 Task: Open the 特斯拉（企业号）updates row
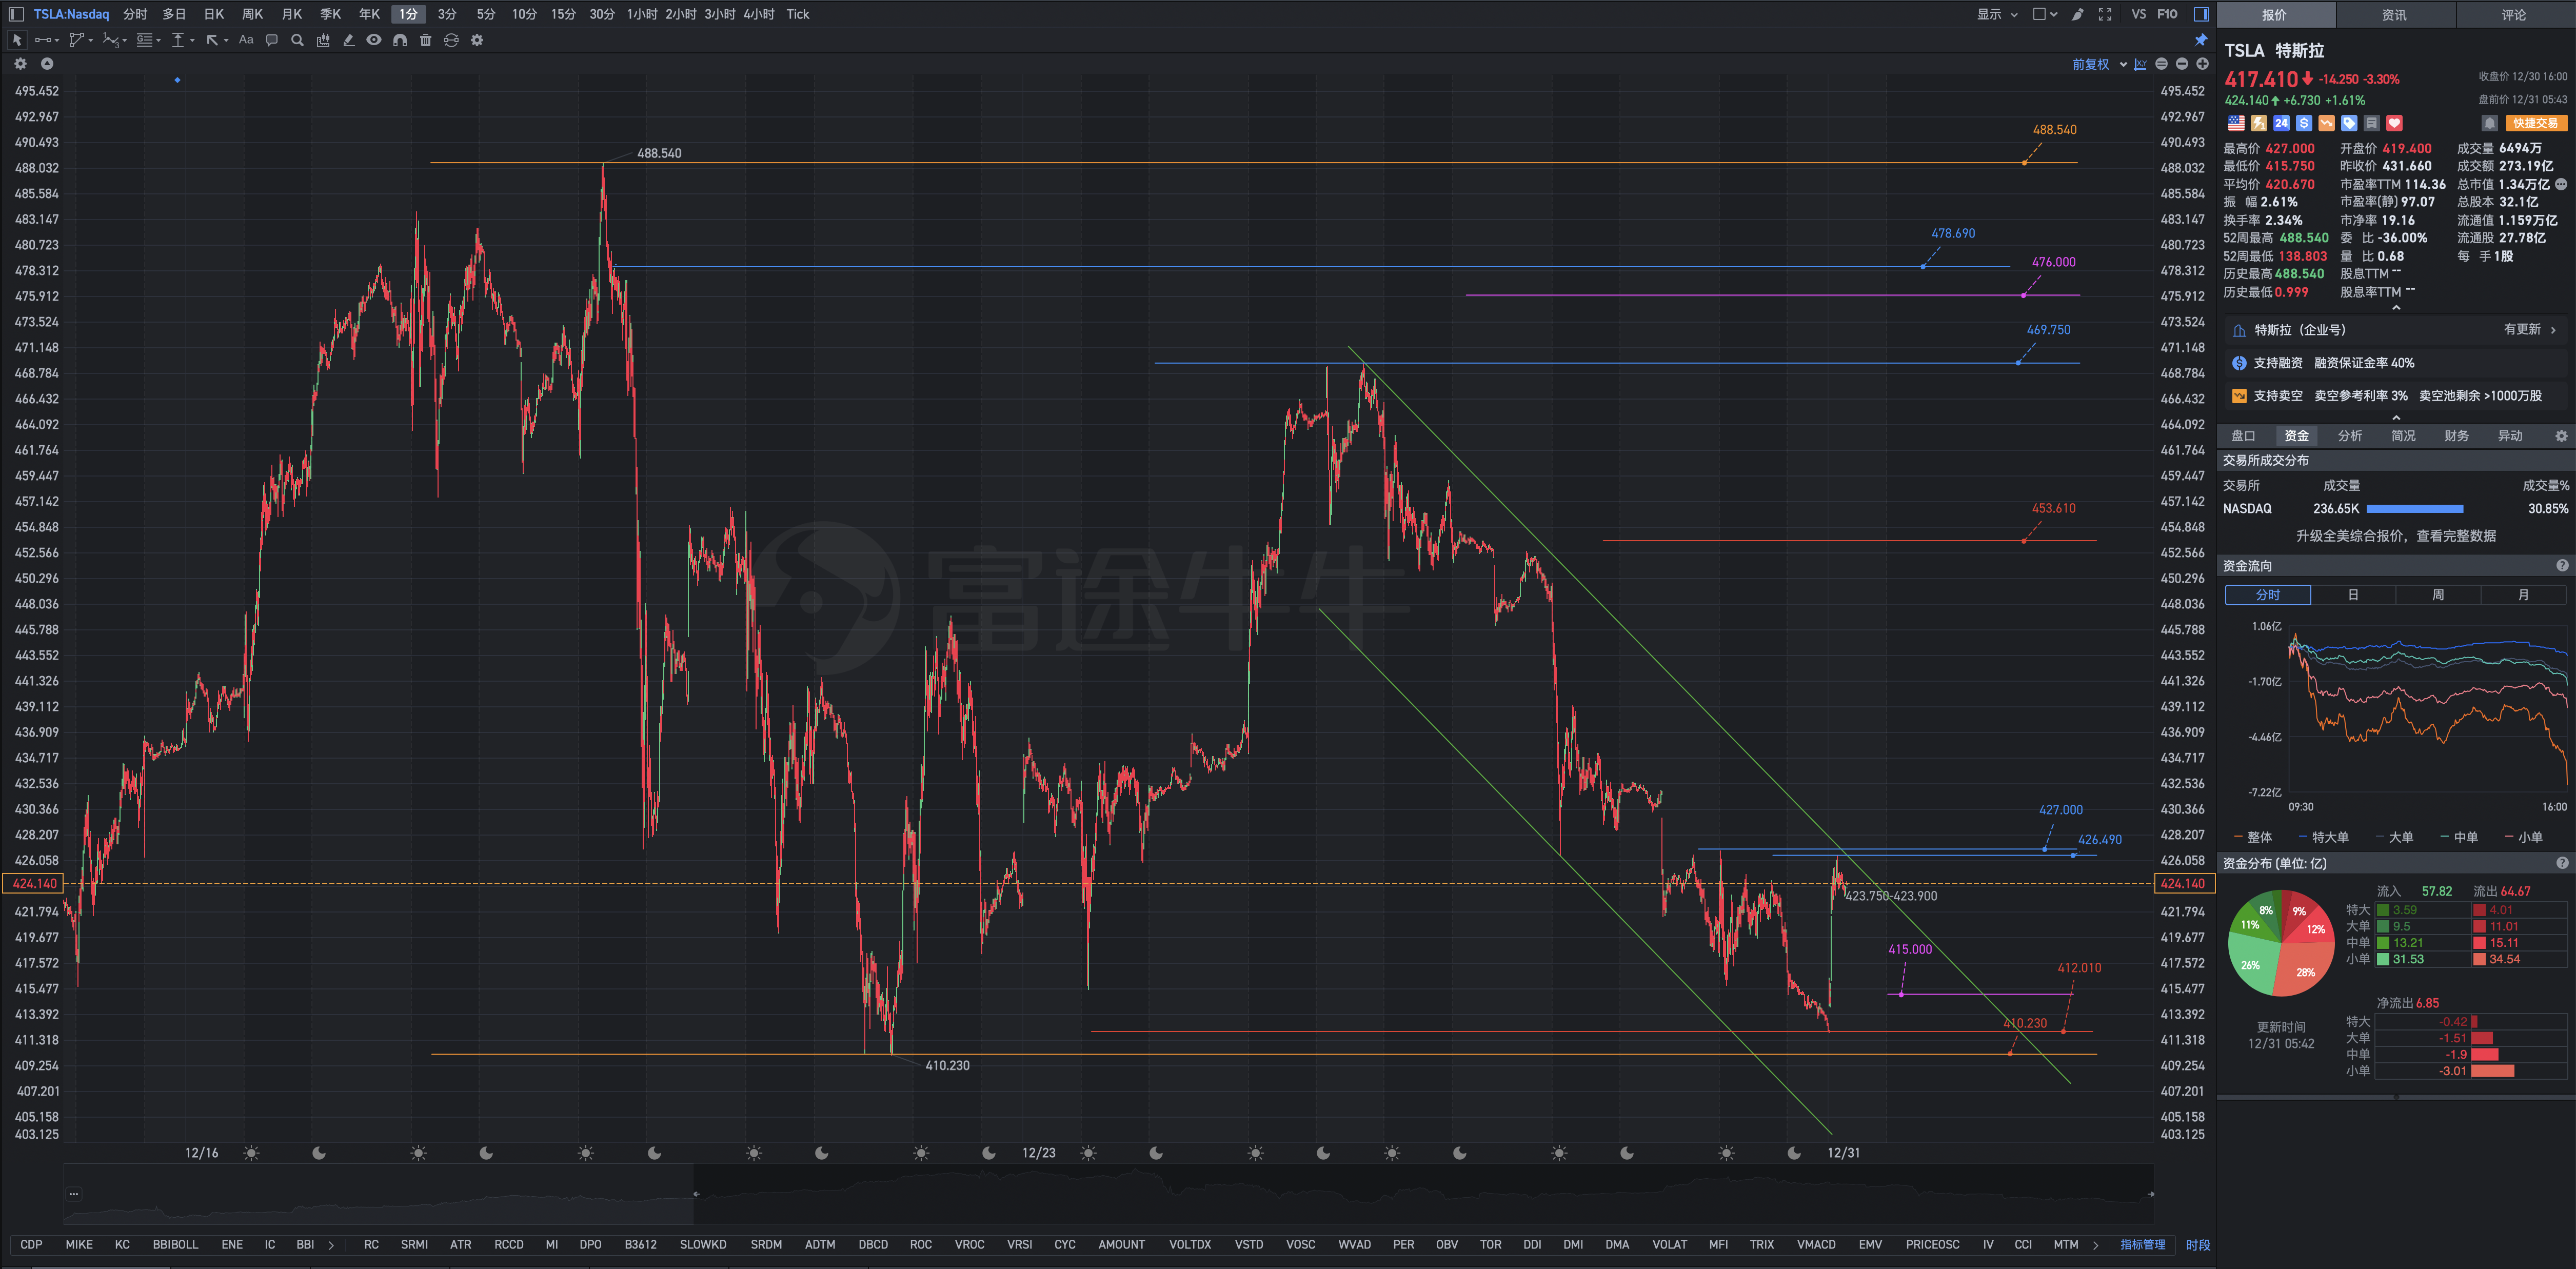[2396, 330]
